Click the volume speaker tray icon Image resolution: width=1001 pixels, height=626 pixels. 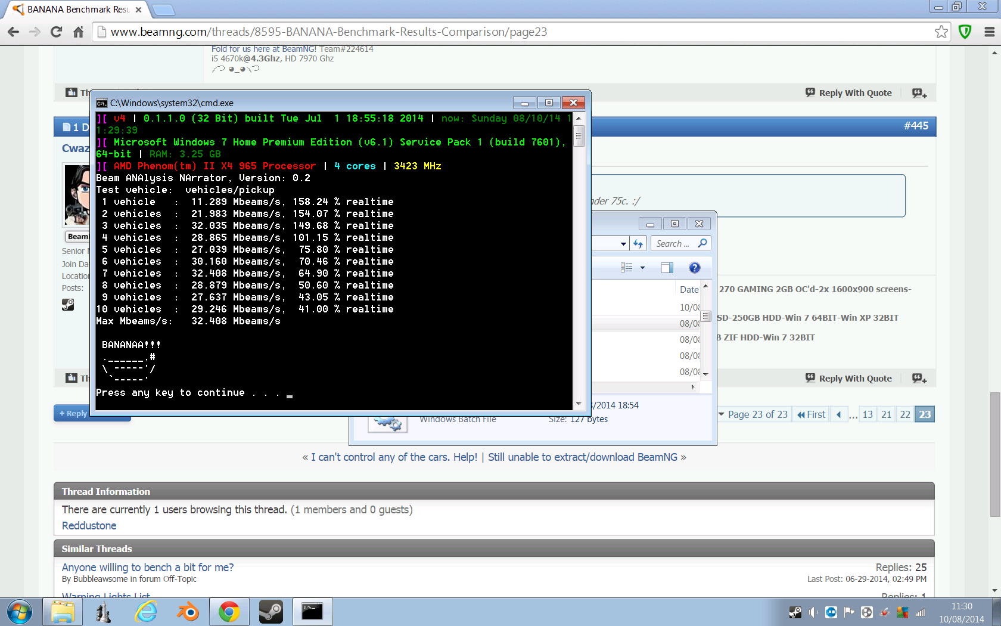pyautogui.click(x=813, y=612)
